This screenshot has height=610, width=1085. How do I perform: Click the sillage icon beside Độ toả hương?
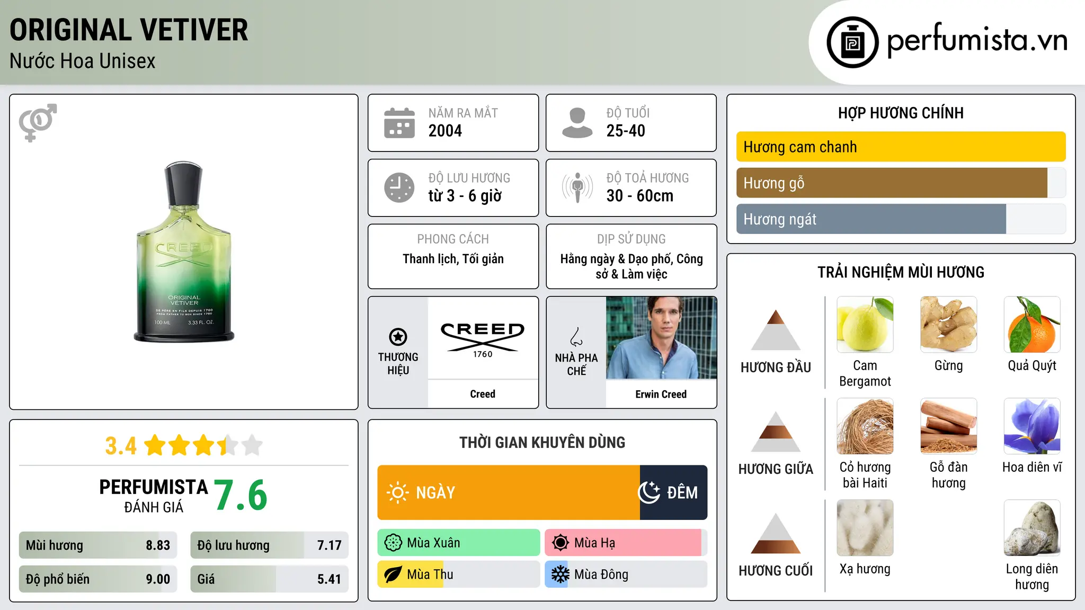(577, 187)
